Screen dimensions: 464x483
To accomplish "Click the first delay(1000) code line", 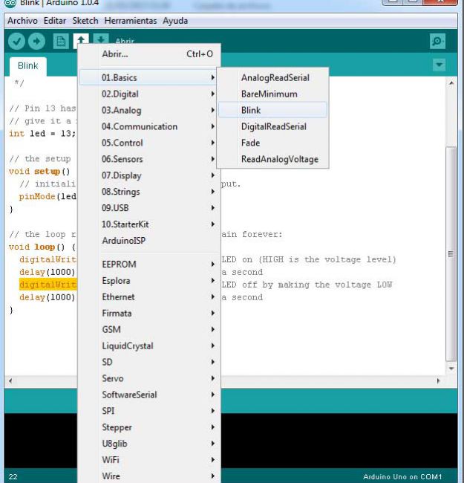I will [x=47, y=272].
